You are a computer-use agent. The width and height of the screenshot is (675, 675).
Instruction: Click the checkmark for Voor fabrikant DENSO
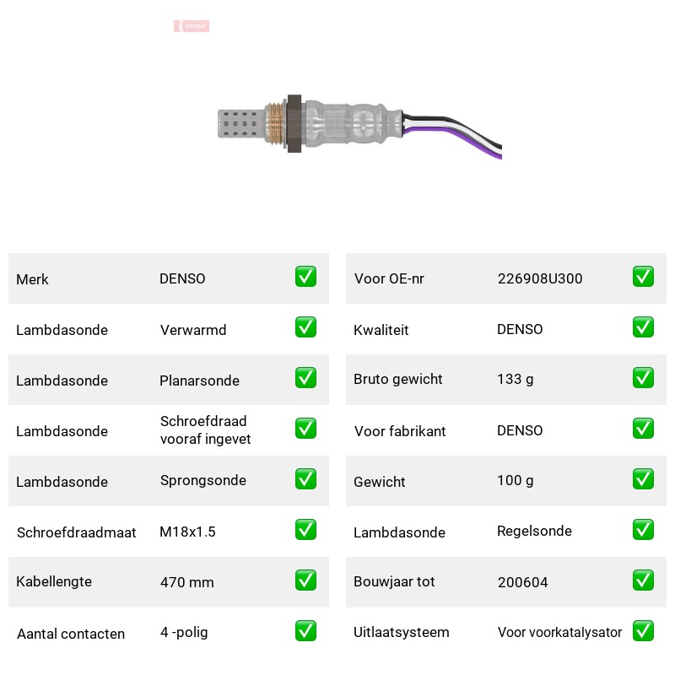(643, 429)
